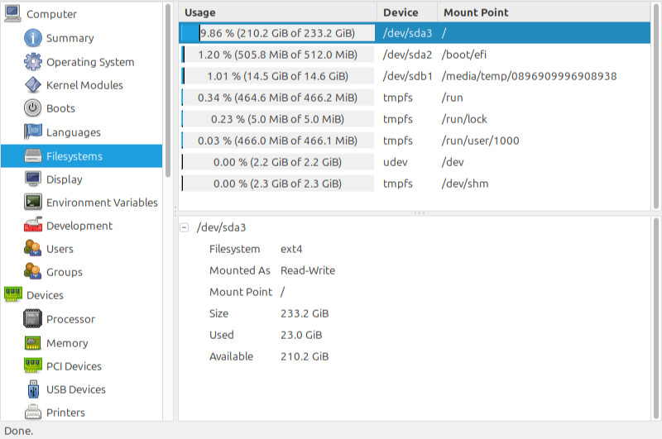Sort by the Mount Point column header
Viewport: 662px width, 439px height.
(x=544, y=12)
